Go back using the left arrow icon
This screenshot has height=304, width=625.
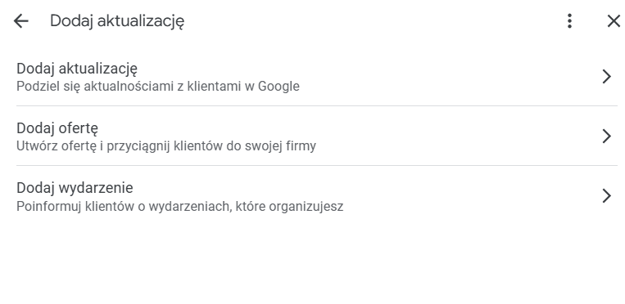(x=21, y=21)
